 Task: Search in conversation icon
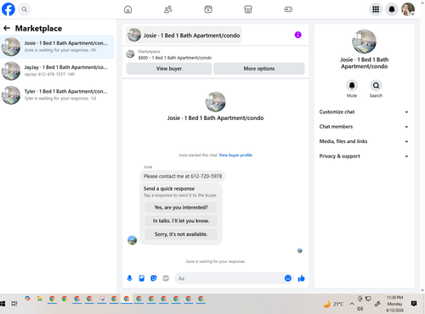(376, 85)
